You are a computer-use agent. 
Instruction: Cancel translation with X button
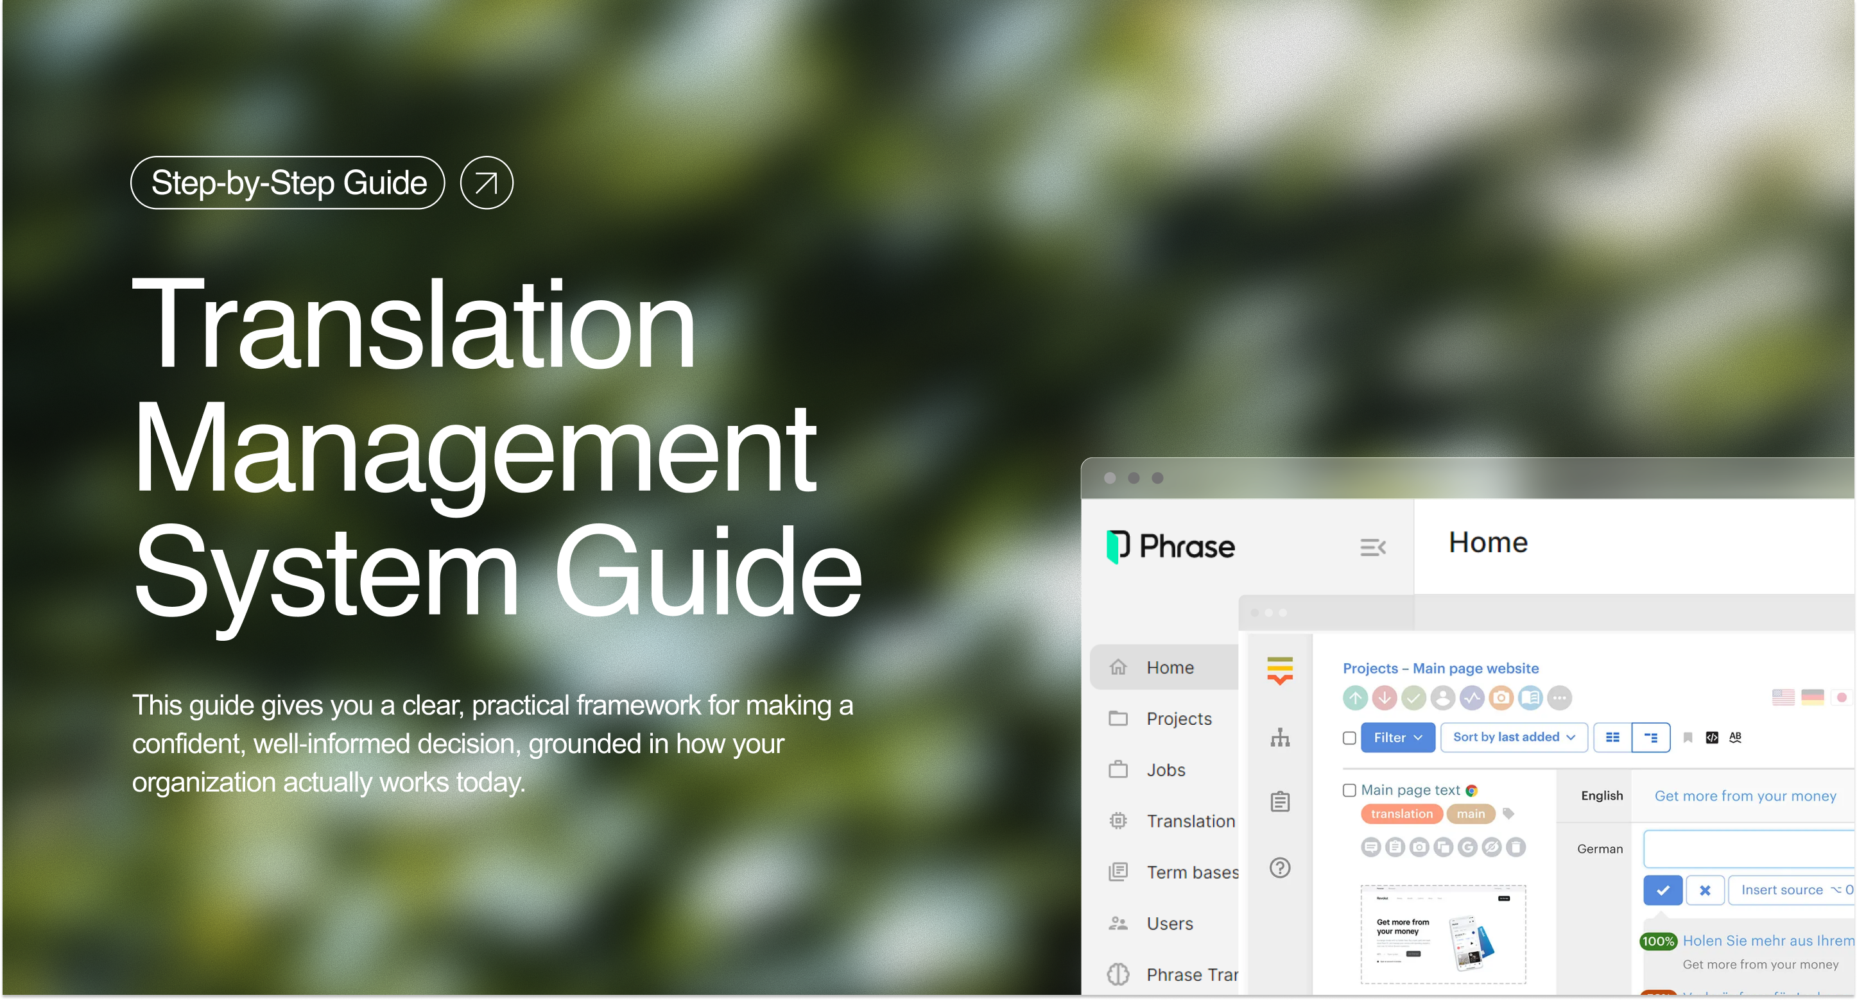[1705, 890]
